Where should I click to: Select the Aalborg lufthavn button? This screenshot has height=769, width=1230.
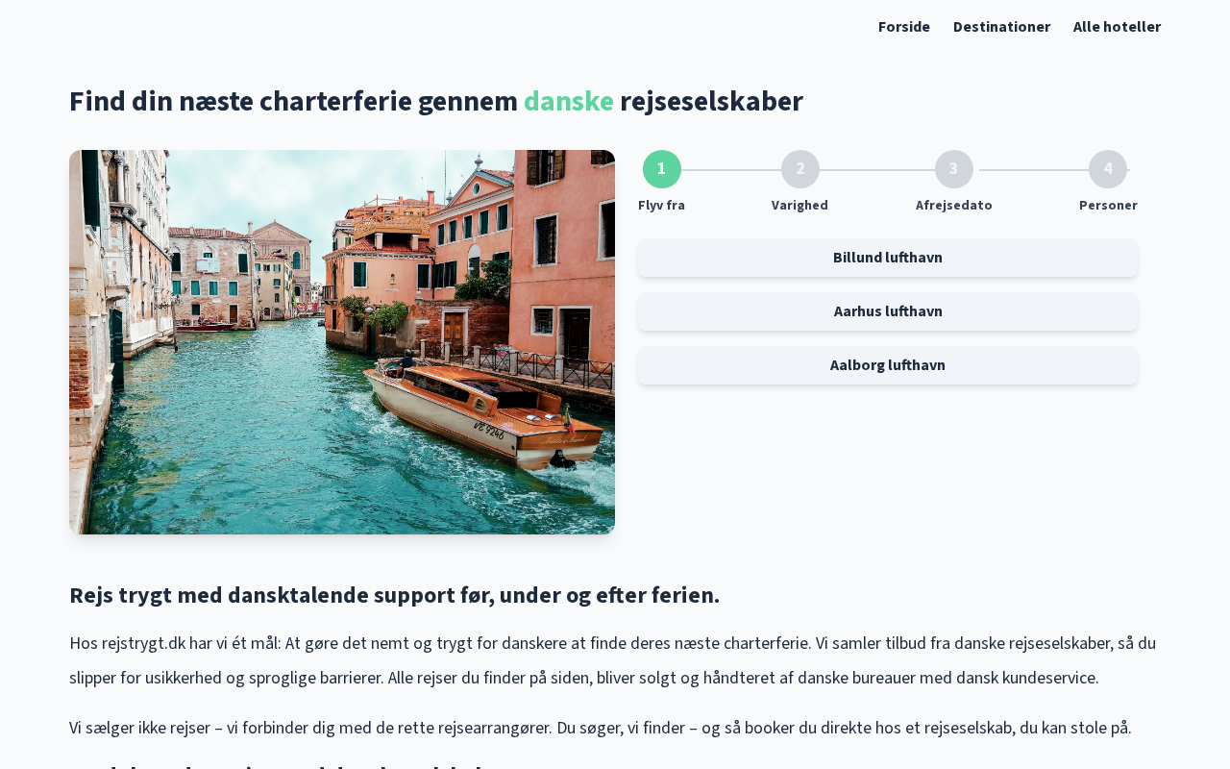pos(887,365)
